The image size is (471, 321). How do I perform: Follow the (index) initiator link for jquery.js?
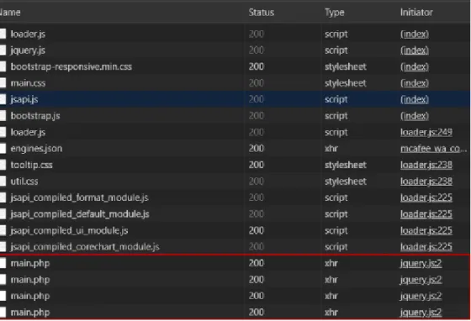pos(414,50)
